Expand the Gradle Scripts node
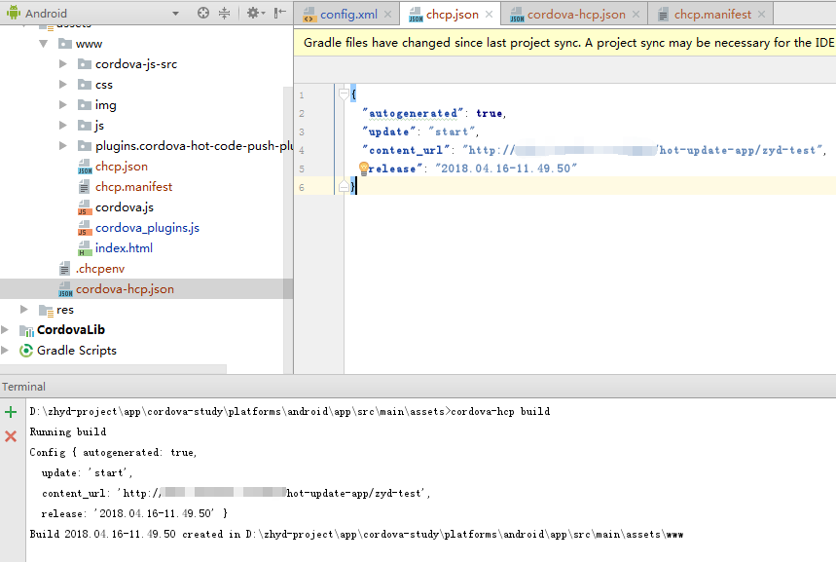The width and height of the screenshot is (836, 562). pos(7,351)
